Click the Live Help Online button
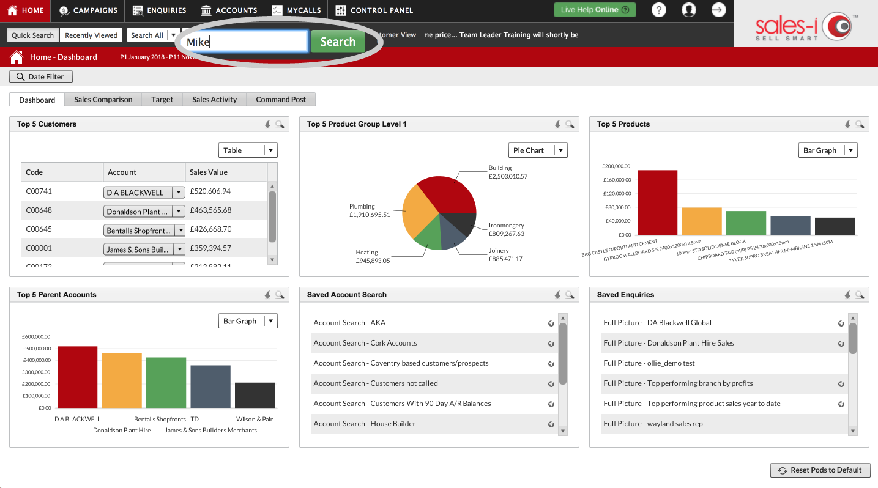The image size is (878, 488). click(x=595, y=10)
